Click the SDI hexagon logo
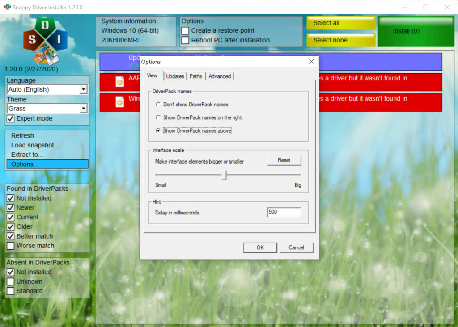The height and width of the screenshot is (327, 458). [45, 41]
